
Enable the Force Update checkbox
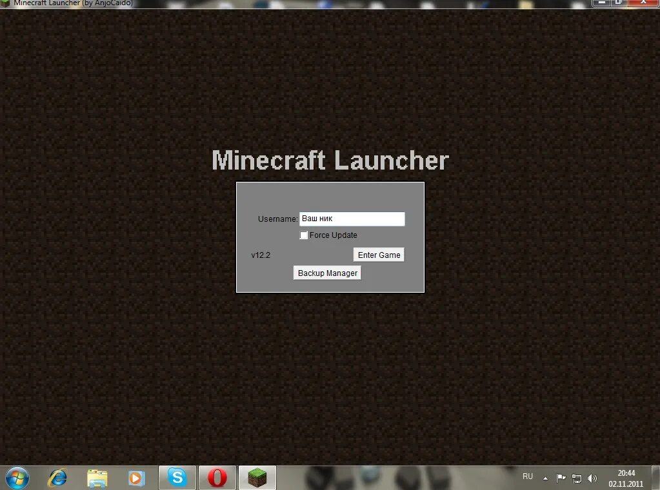303,235
